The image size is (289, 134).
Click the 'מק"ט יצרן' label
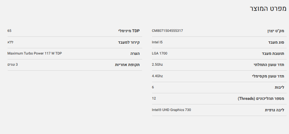point(275,31)
